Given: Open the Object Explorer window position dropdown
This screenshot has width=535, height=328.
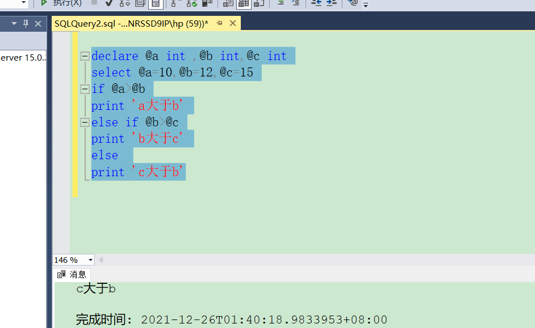Looking at the screenshot, I should (14, 23).
